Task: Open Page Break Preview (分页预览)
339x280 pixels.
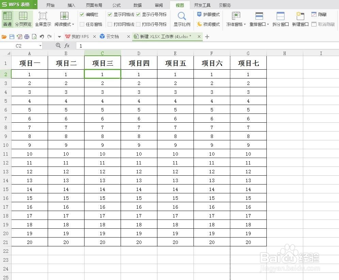Action: [23, 19]
